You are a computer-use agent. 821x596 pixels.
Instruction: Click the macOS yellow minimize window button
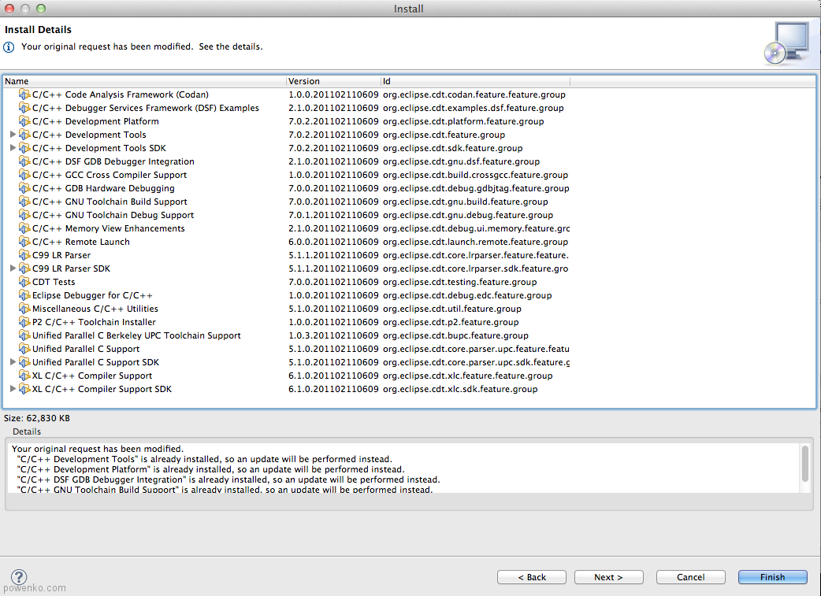coord(25,9)
